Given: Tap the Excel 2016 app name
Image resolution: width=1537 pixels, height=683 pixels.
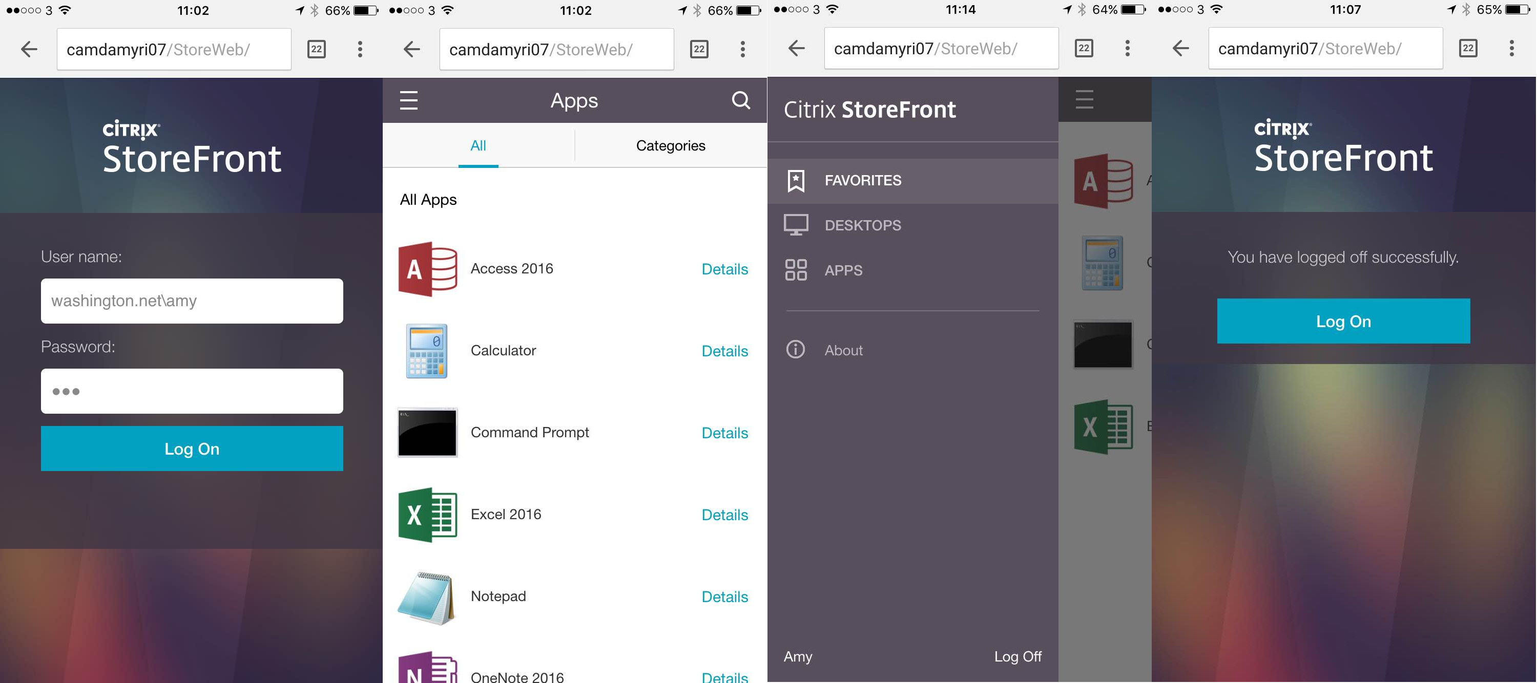Looking at the screenshot, I should [505, 514].
